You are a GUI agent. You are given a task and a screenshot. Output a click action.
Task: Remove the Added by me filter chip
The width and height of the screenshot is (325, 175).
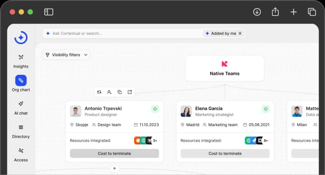tap(240, 33)
